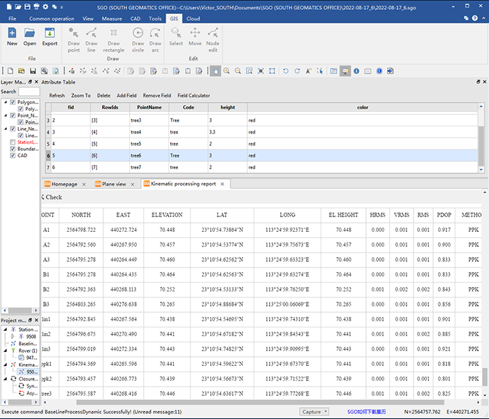489x419 pixels.
Task: Enable the StationL... layer checkbox
Action: pos(13,142)
